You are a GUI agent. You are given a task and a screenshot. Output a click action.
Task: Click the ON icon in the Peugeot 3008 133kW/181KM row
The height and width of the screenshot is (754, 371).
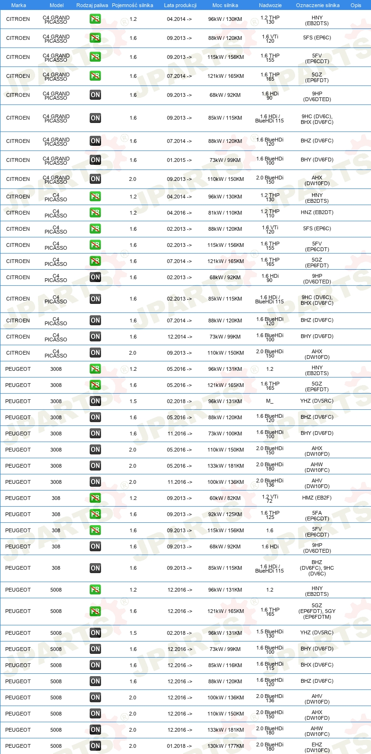95,466
